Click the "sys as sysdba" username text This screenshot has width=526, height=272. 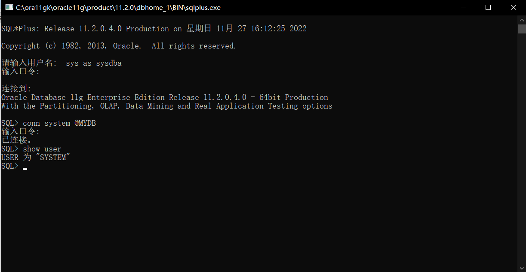coord(94,63)
